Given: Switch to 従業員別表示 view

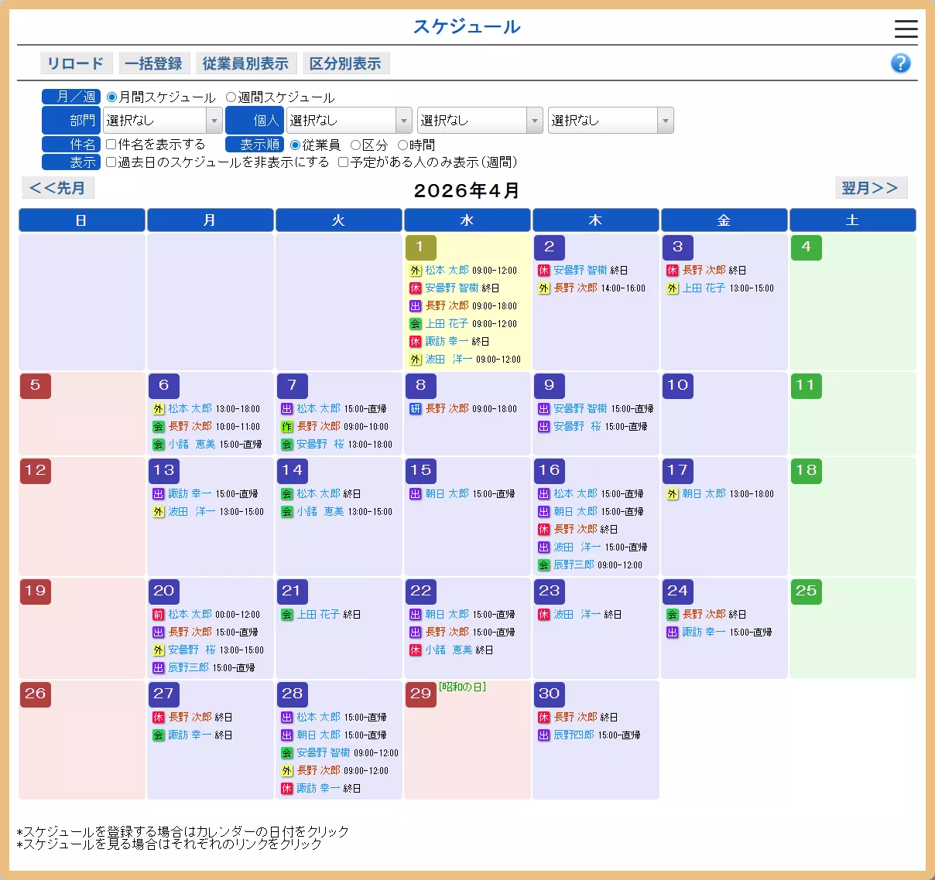Looking at the screenshot, I should [245, 63].
